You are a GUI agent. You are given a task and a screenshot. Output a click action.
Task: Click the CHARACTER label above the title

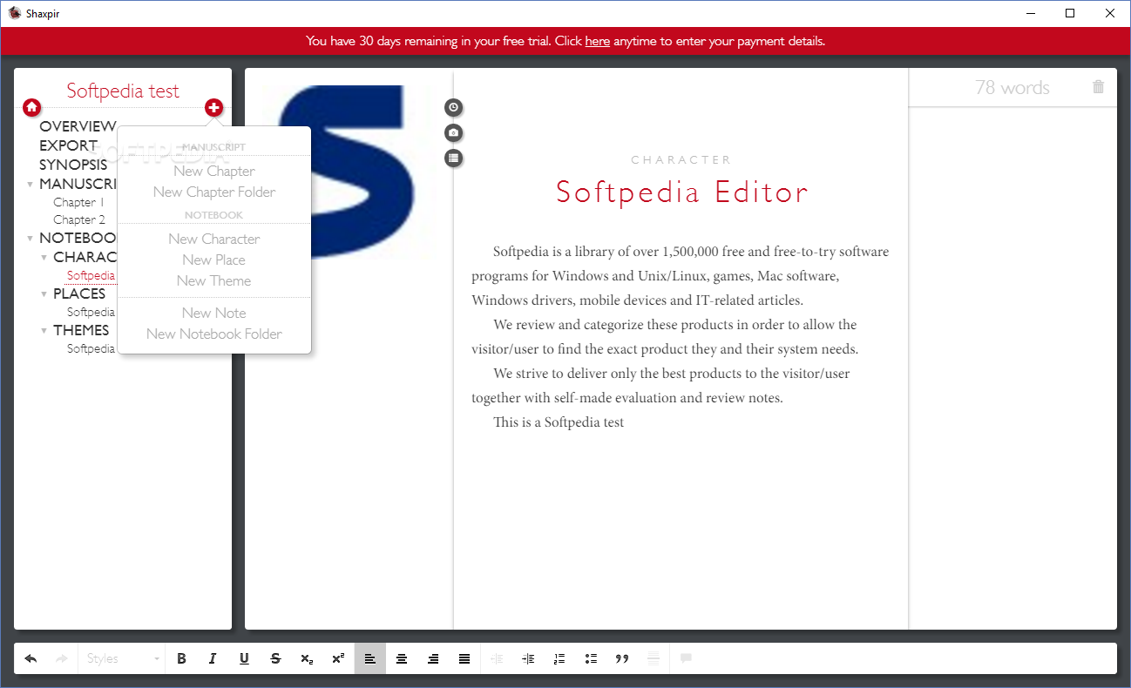point(681,159)
